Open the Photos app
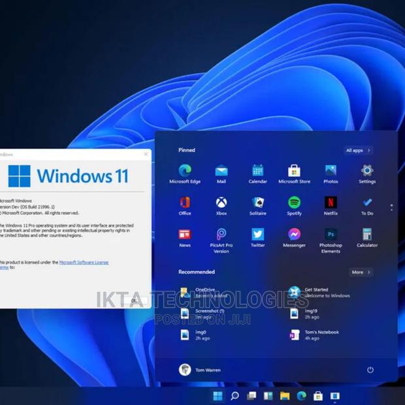The width and height of the screenshot is (405, 405). pyautogui.click(x=331, y=174)
